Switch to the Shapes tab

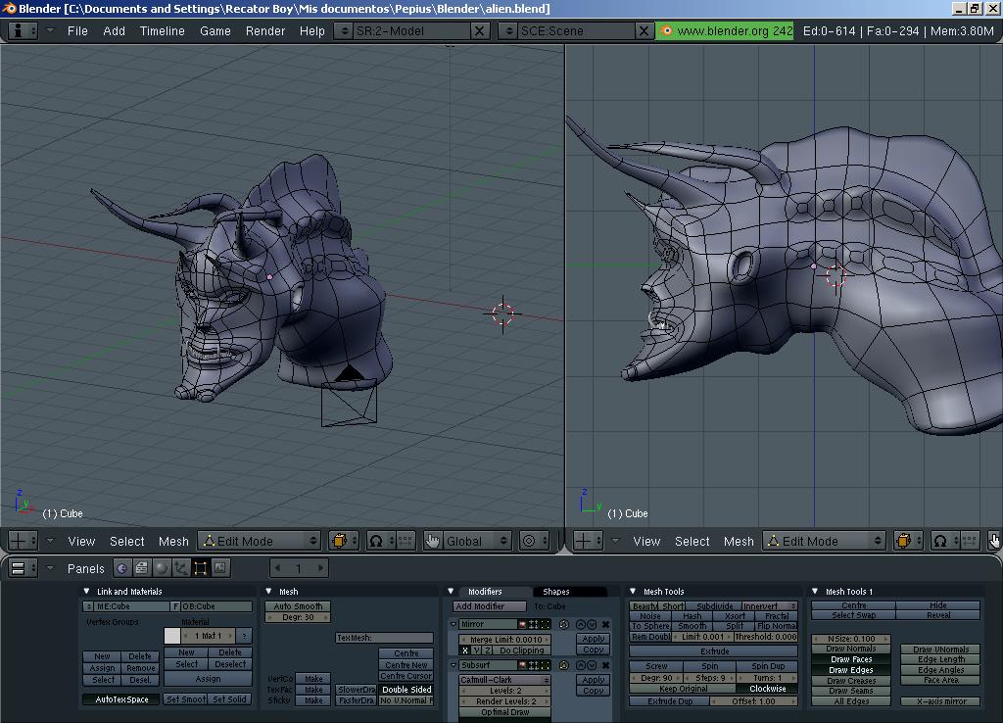point(555,592)
